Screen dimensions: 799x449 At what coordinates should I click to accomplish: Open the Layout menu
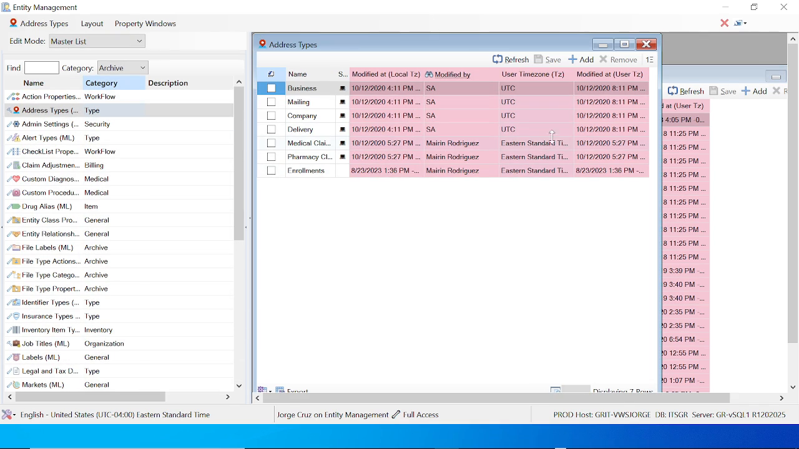click(92, 24)
